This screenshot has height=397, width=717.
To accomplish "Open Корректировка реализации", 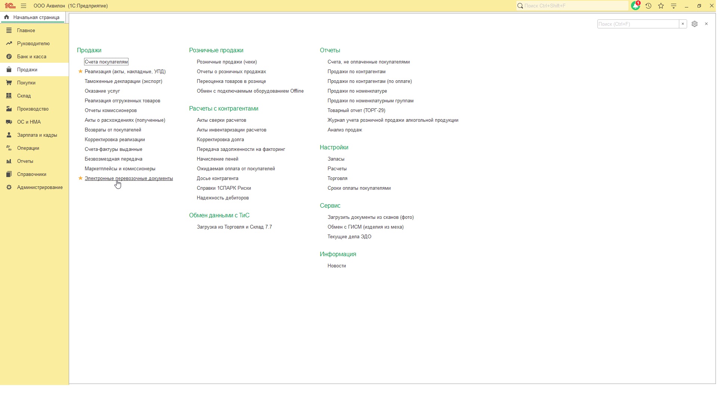I will [115, 139].
